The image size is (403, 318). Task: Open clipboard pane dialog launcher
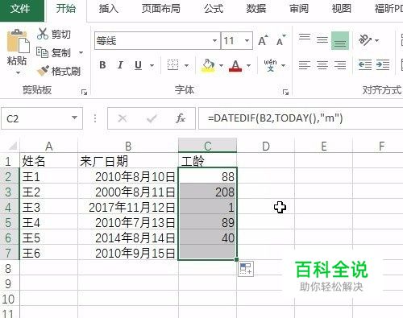(x=84, y=93)
